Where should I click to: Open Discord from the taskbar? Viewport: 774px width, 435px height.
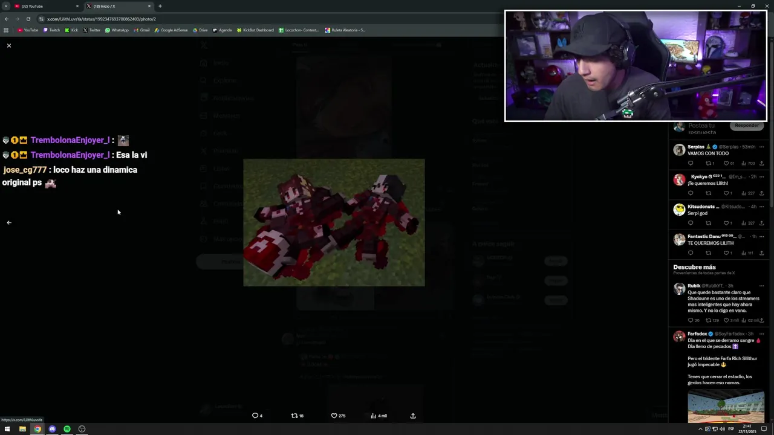coord(52,429)
